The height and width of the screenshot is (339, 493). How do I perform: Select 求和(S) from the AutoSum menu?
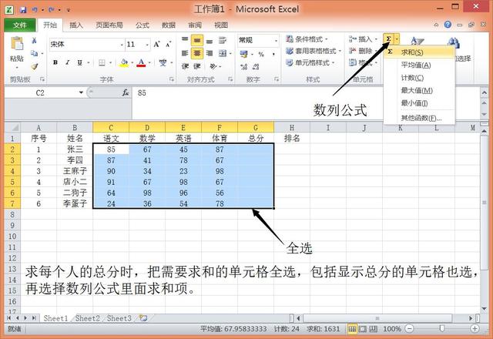tap(412, 52)
